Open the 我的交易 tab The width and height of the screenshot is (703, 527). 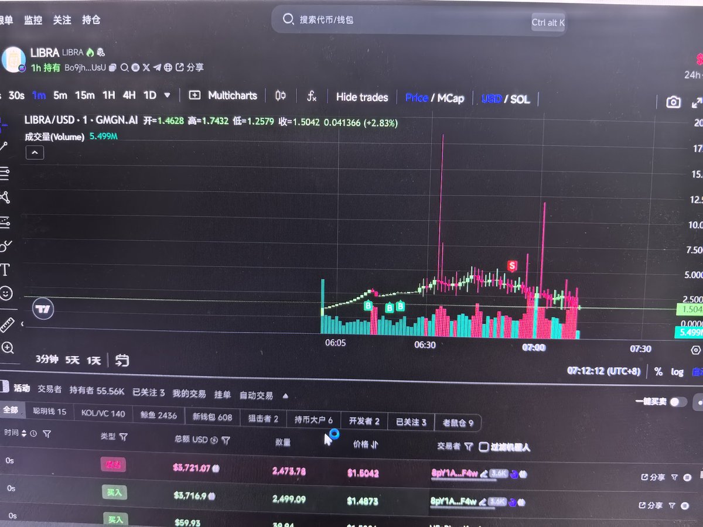coord(189,394)
